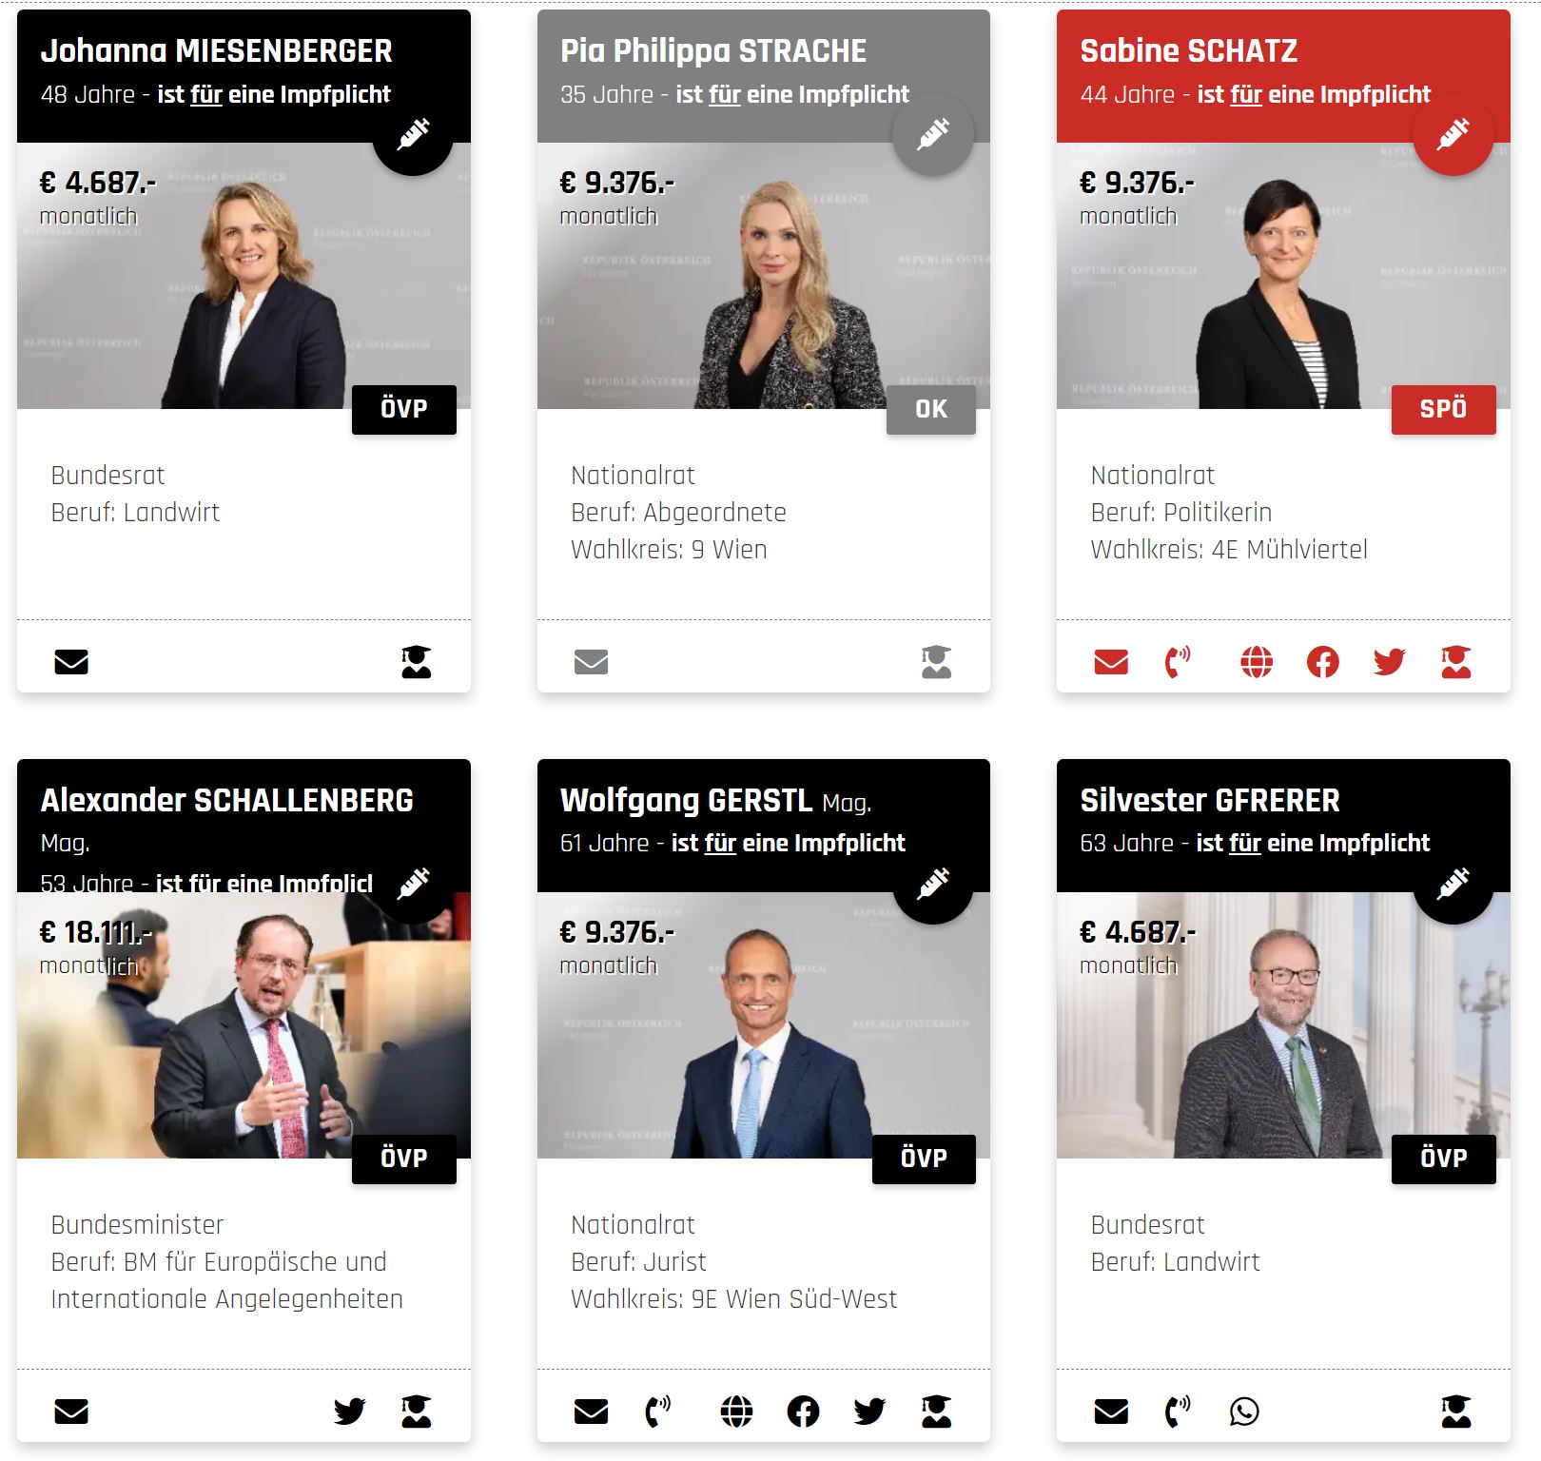Click the SPÖ party label
Viewport: 1541px width, 1461px height.
(x=1443, y=409)
